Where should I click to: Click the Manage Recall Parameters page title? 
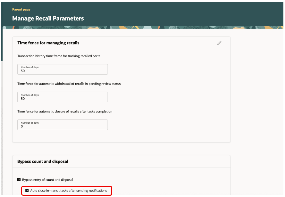[x=48, y=18]
